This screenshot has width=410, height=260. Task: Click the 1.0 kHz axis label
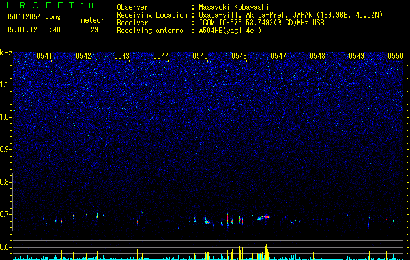(5, 117)
